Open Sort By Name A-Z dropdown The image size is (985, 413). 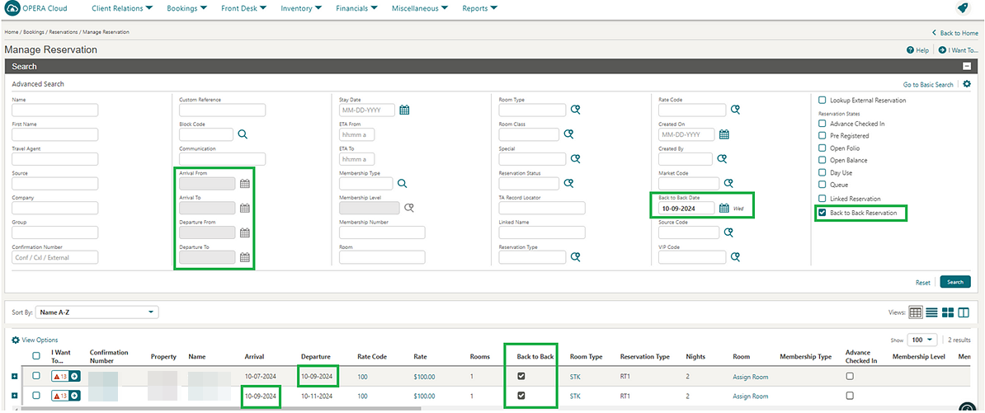click(x=97, y=312)
